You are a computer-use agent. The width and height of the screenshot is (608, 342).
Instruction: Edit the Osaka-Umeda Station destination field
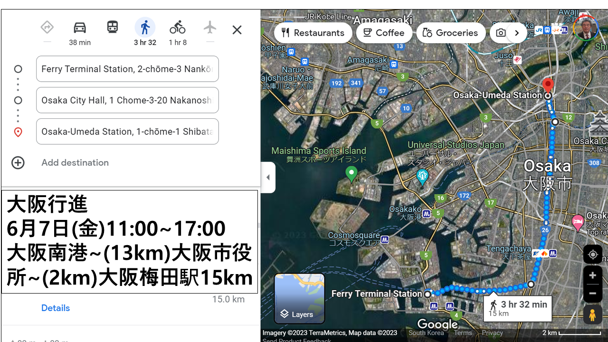click(127, 132)
